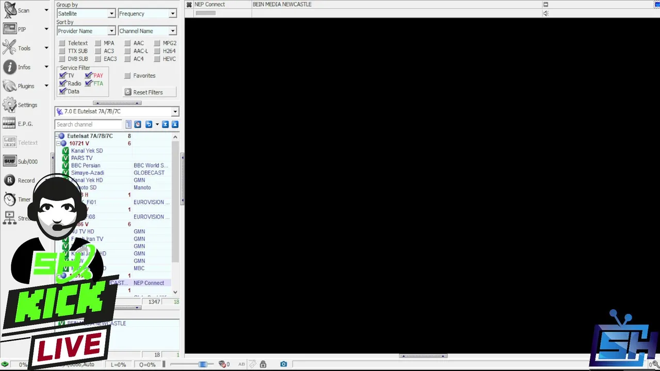Screen dimensions: 660x371
Task: Enable the TTX SUB filter checkbox
Action: click(62, 51)
